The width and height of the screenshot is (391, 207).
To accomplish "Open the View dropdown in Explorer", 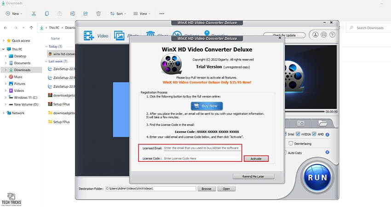I will click(x=142, y=14).
